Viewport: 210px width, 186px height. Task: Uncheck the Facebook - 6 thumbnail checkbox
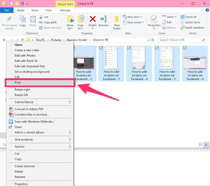point(184,48)
